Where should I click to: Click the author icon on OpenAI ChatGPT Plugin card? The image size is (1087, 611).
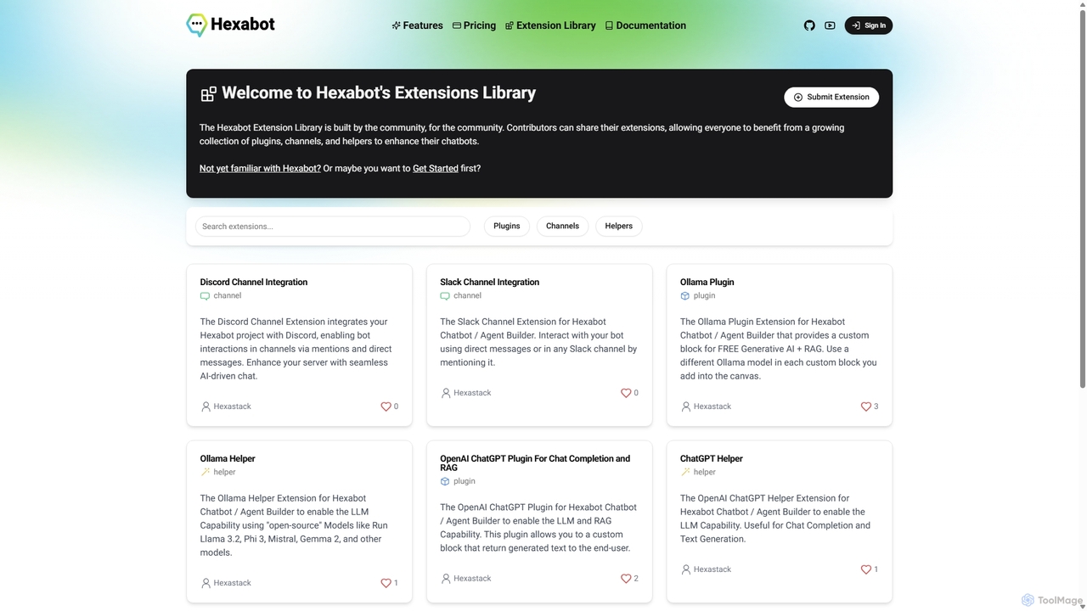446,579
